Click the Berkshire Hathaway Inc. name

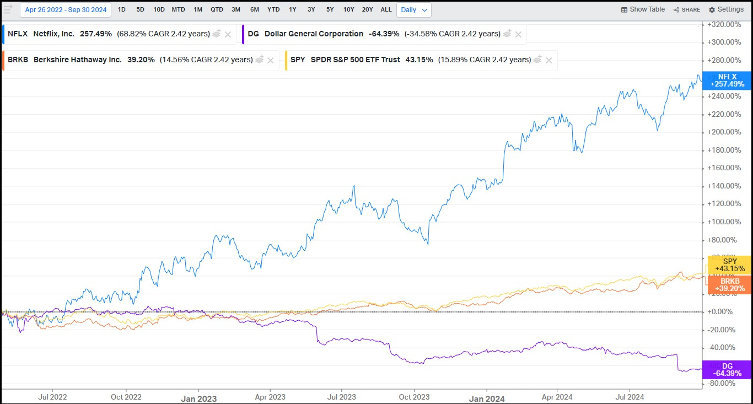pyautogui.click(x=78, y=60)
